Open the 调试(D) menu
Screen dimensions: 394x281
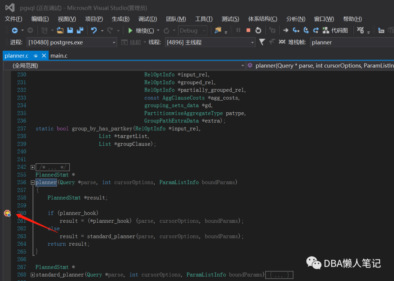[x=147, y=19]
